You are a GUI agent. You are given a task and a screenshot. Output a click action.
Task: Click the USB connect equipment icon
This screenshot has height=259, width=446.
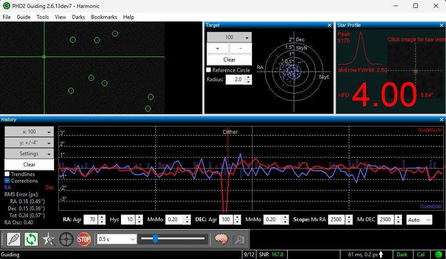14,239
